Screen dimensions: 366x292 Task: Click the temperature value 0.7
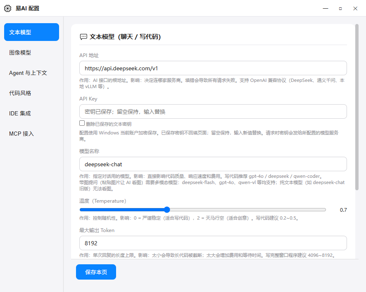pos(343,210)
